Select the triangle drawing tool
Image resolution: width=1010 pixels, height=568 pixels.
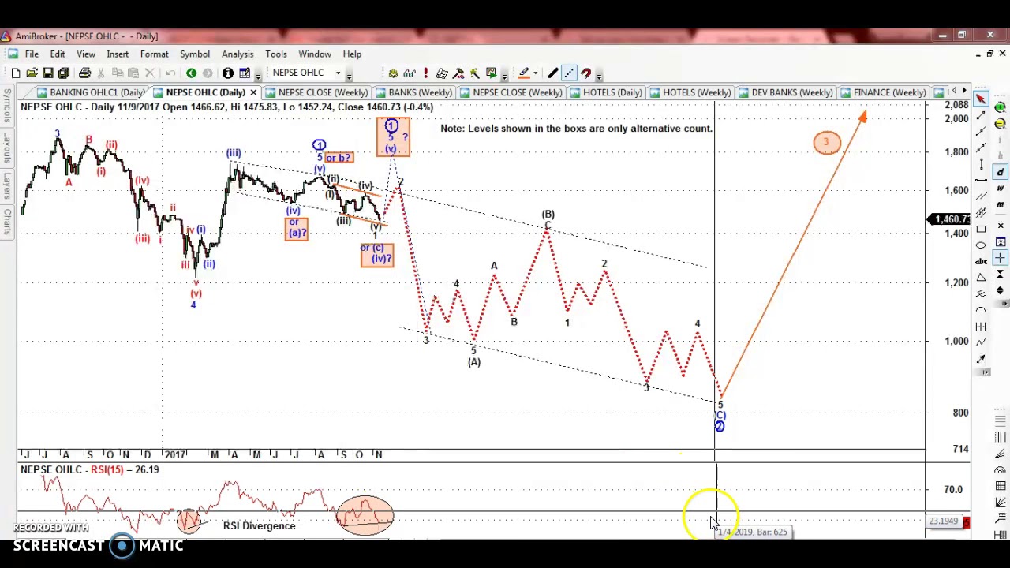981,277
